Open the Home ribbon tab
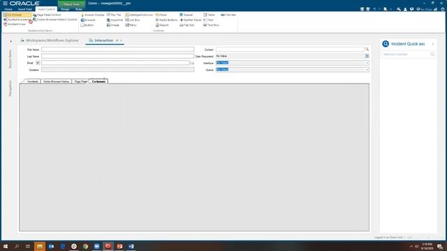 (8, 9)
